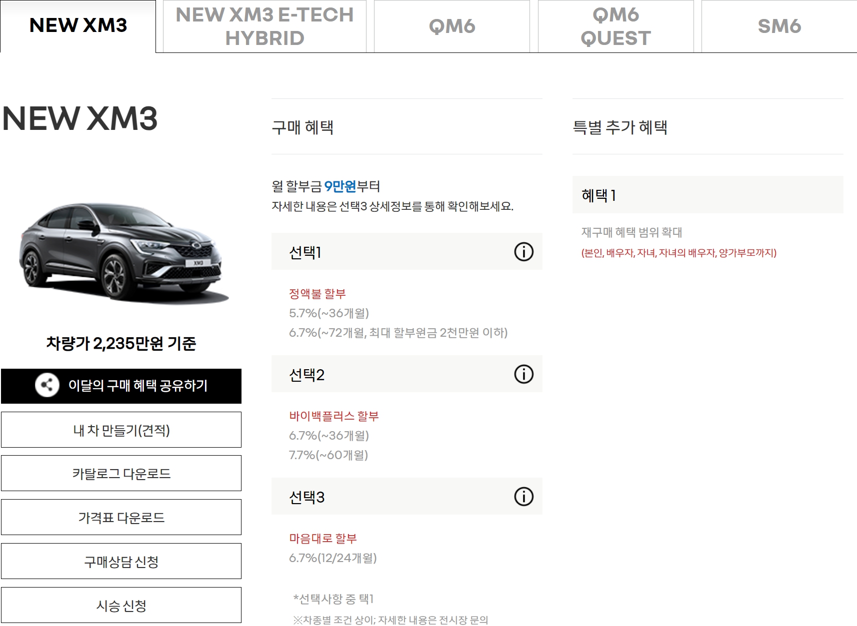Click the 바이백플러스 할부 label
This screenshot has height=626, width=857.
click(x=334, y=416)
